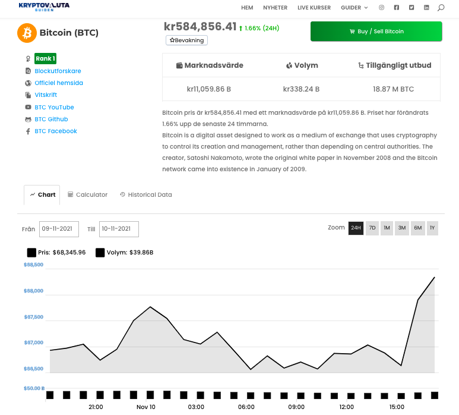Click the 15:00 time axis label
The image size is (459, 415).
[x=397, y=407]
